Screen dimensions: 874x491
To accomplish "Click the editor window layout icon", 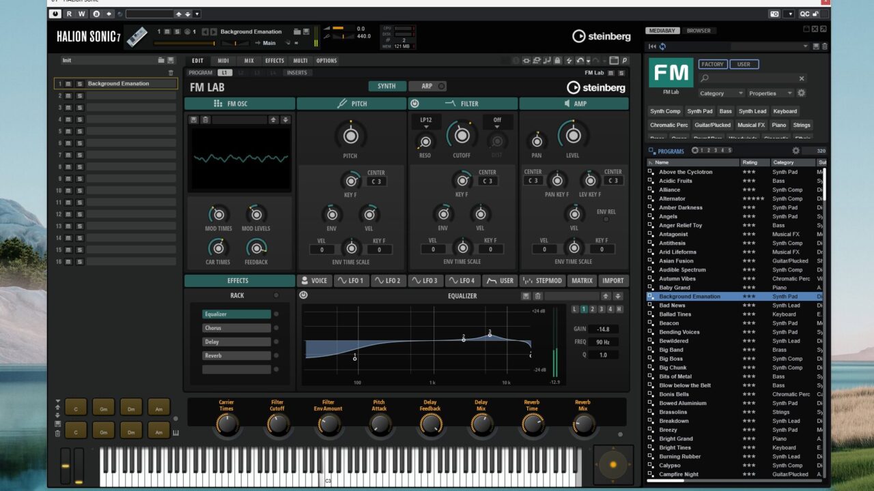I will point(614,61).
